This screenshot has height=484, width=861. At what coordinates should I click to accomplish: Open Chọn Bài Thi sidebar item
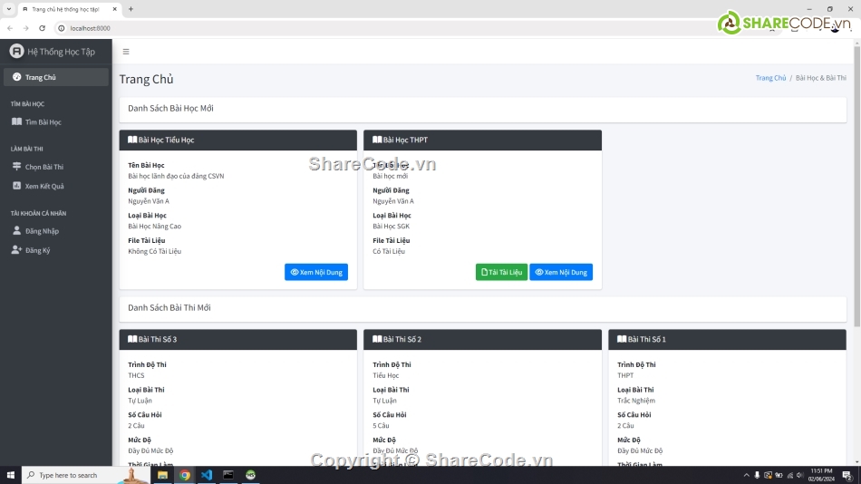click(56, 167)
